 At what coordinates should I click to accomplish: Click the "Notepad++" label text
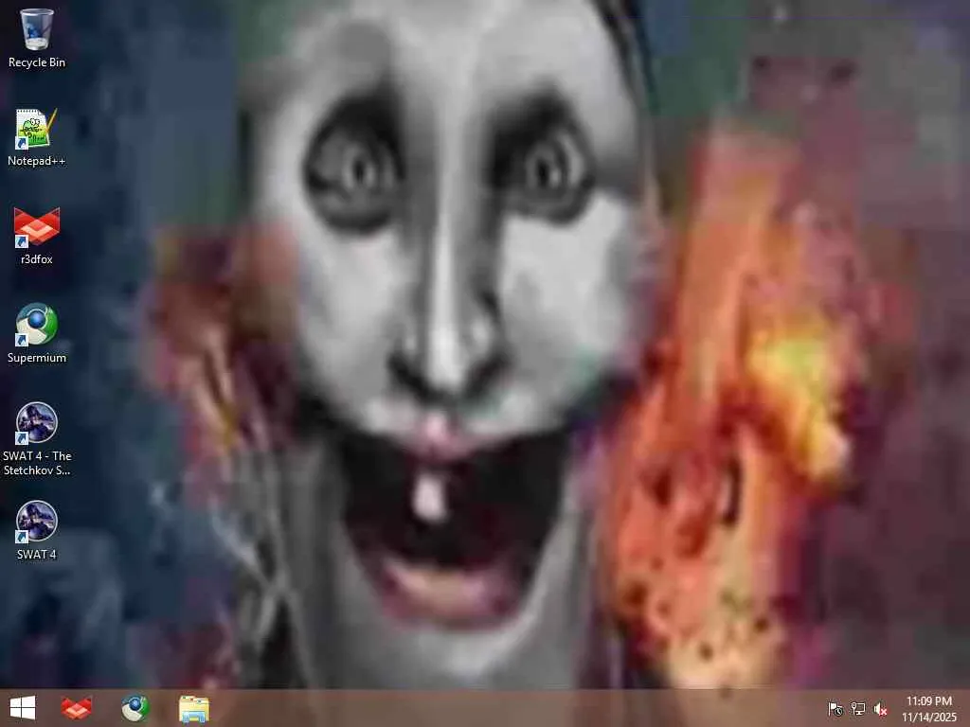tap(37, 161)
